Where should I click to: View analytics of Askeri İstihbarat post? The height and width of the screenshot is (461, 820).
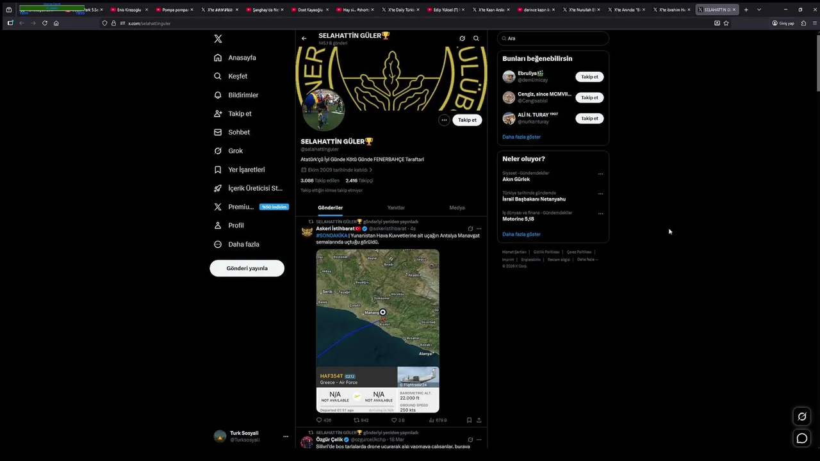(x=438, y=420)
